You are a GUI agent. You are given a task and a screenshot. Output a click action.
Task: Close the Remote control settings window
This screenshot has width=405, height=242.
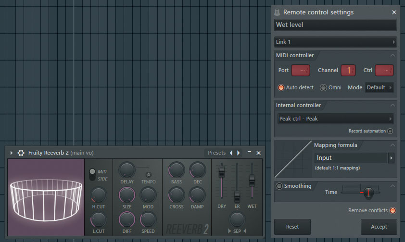click(x=394, y=12)
